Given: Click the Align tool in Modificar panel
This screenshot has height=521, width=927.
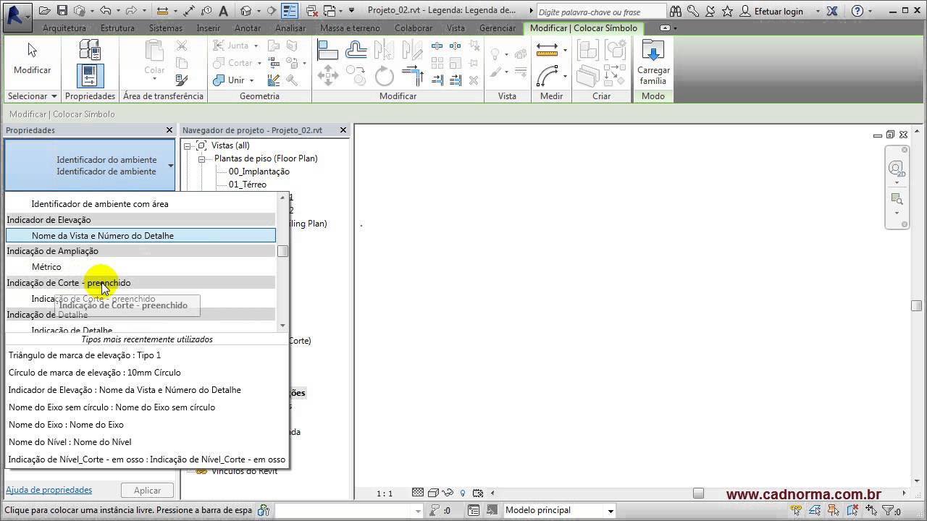Looking at the screenshot, I should click(x=328, y=49).
